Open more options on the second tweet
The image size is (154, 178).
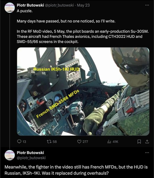[147, 152]
